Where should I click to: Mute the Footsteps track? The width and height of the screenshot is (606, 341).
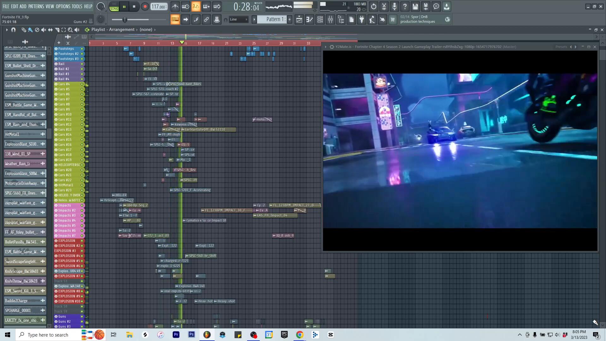pos(82,49)
